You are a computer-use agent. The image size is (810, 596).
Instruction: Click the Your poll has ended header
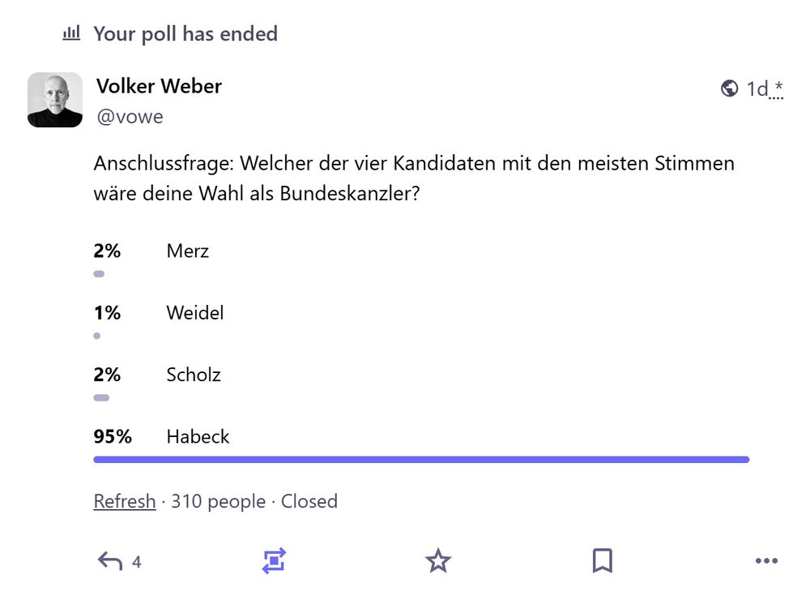pyautogui.click(x=185, y=33)
